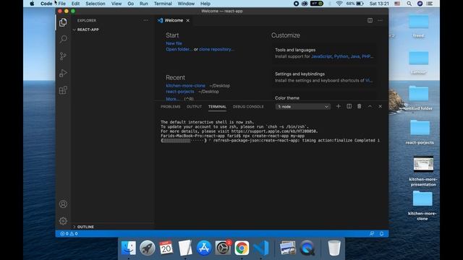Open App Store from the Dock

[204, 248]
